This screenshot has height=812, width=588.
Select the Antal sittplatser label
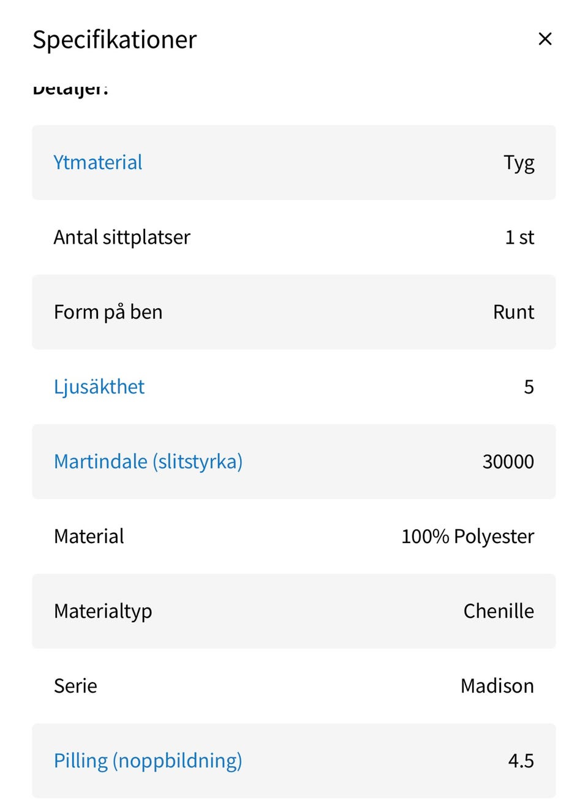pyautogui.click(x=122, y=237)
